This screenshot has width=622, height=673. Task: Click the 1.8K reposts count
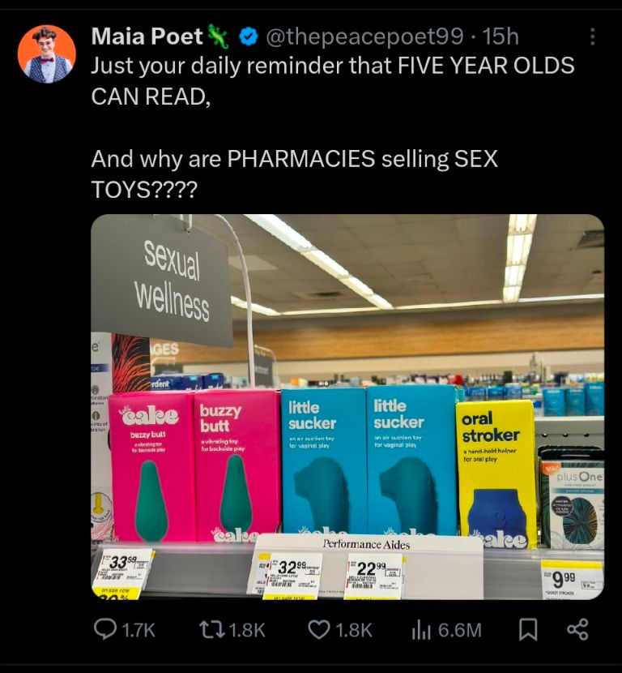tap(247, 631)
